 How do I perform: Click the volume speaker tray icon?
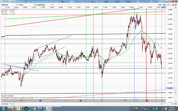tap(154, 109)
